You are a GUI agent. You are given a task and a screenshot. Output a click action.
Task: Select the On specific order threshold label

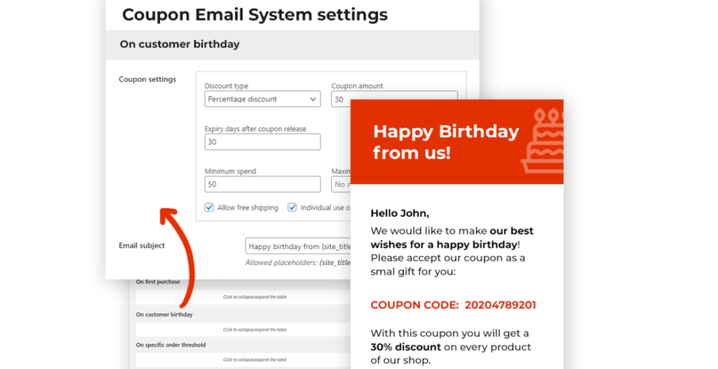click(170, 345)
